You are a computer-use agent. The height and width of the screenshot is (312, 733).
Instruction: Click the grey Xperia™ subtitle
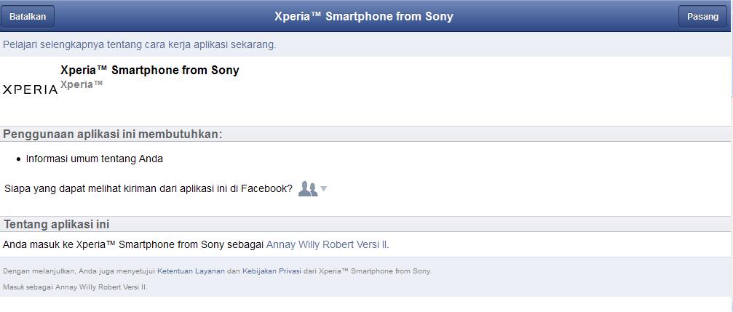pos(82,85)
